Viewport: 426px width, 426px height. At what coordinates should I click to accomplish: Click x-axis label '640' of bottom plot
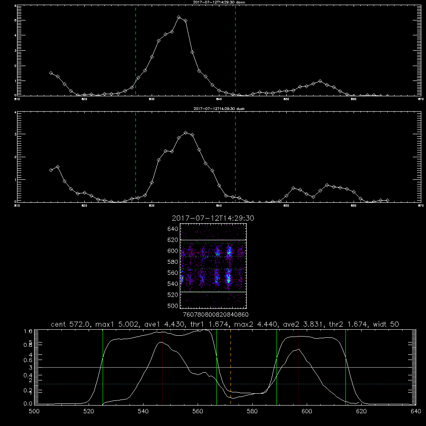click(x=416, y=412)
